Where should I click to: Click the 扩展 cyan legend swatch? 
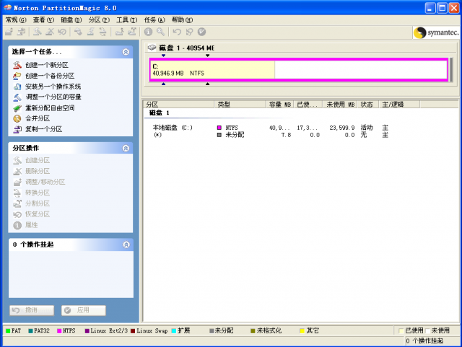174,331
